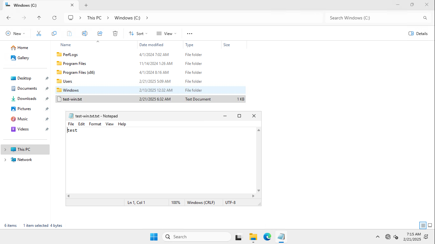Viewport: 435px width, 244px height.
Task: Select the Program Files (x86) folder
Action: (151, 73)
